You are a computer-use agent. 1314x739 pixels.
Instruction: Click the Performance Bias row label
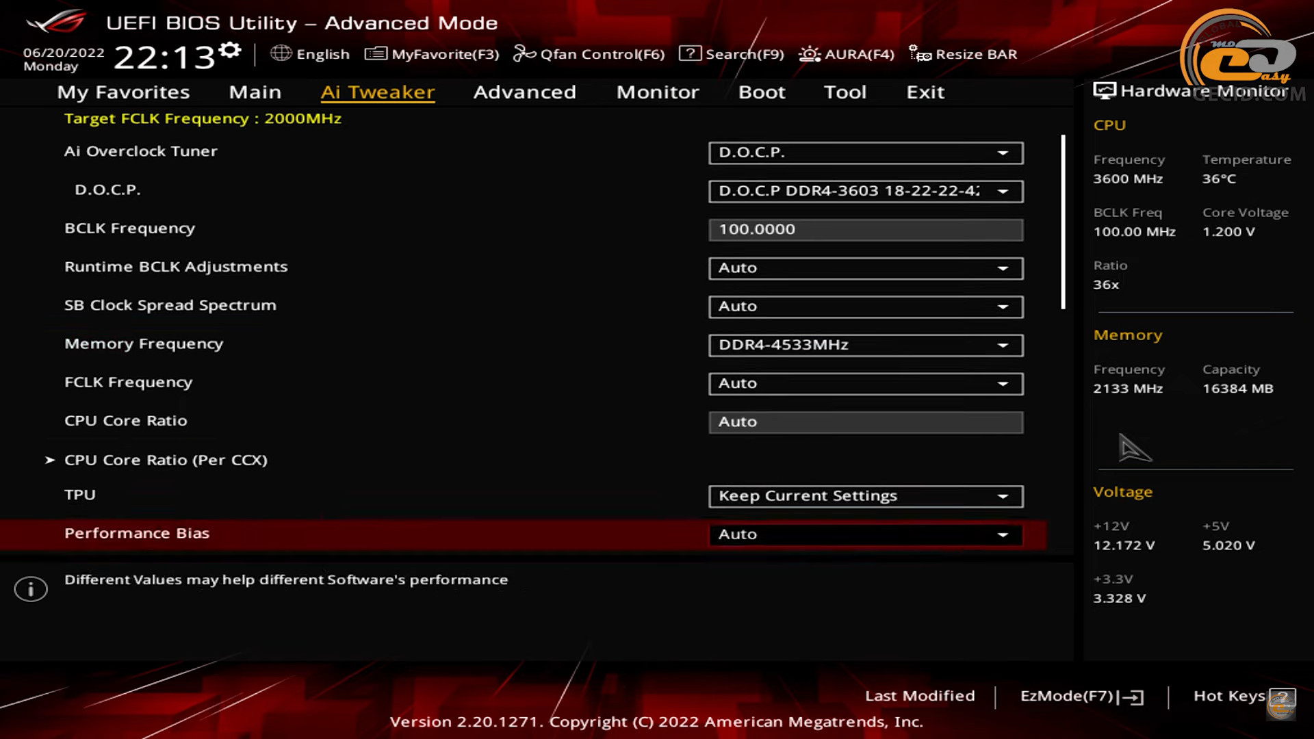(x=137, y=533)
